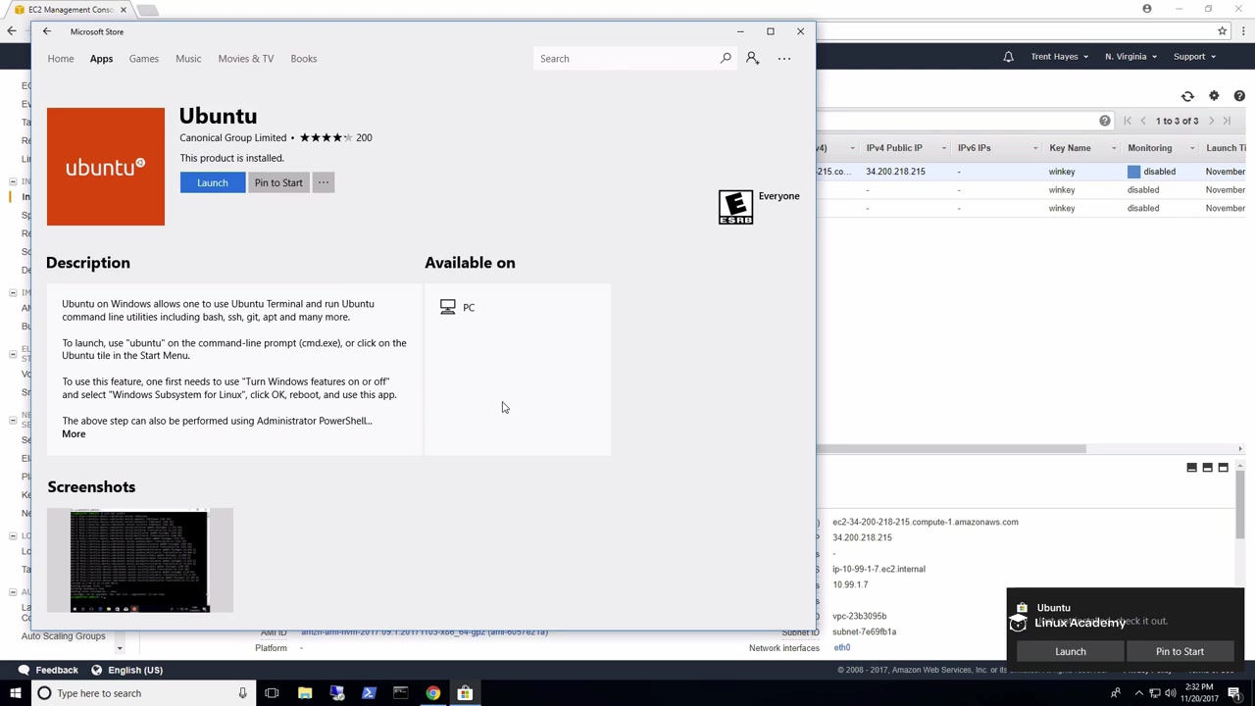Open the Command Prompt taskbar icon
This screenshot has height=706, width=1255.
(x=400, y=693)
